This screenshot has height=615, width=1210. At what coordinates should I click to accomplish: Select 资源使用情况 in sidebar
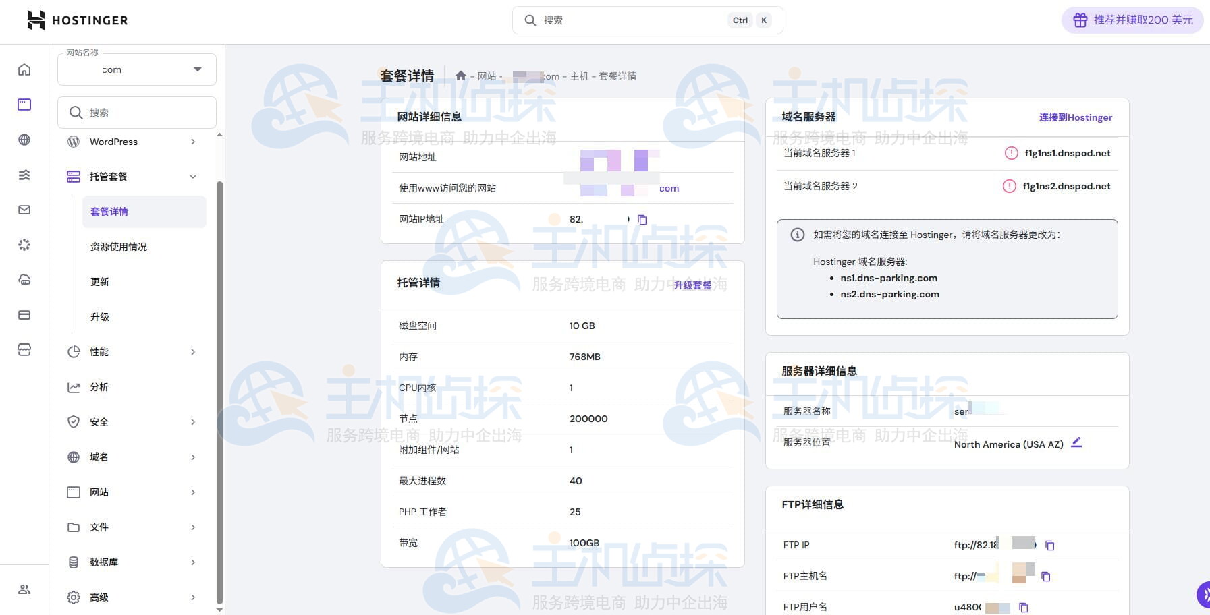click(x=119, y=247)
